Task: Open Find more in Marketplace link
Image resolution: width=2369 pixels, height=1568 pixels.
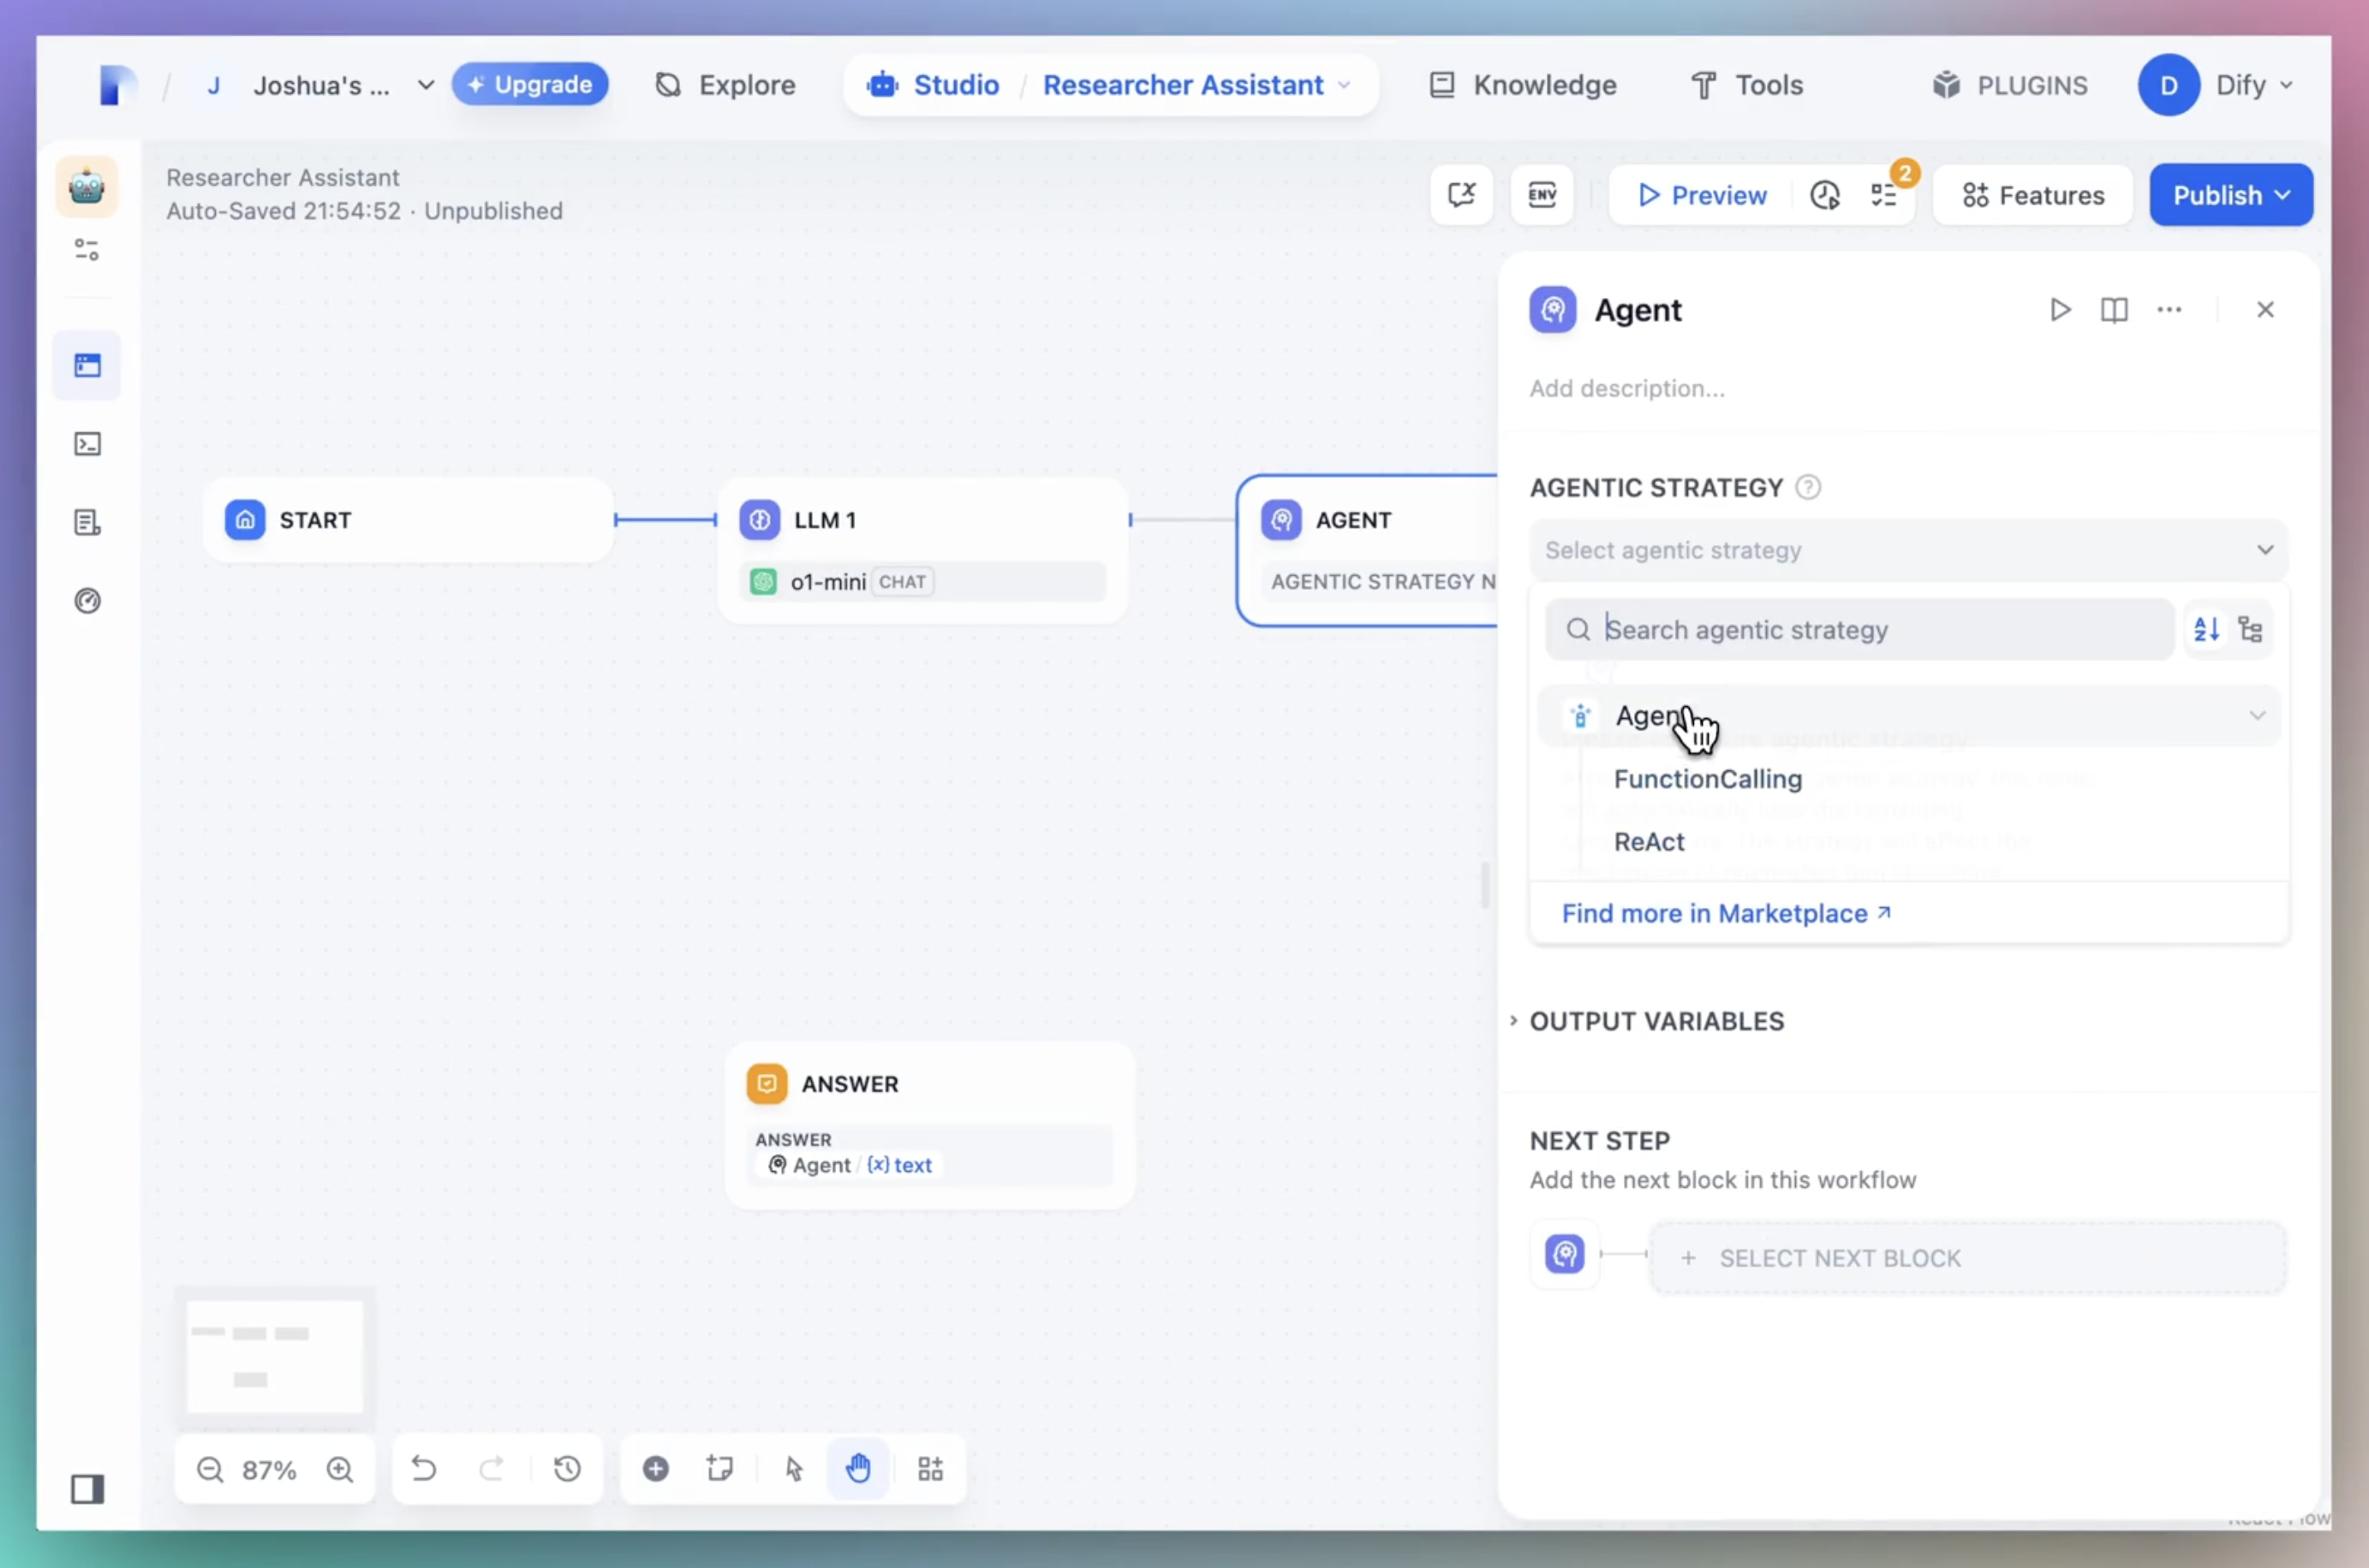Action: point(1725,913)
